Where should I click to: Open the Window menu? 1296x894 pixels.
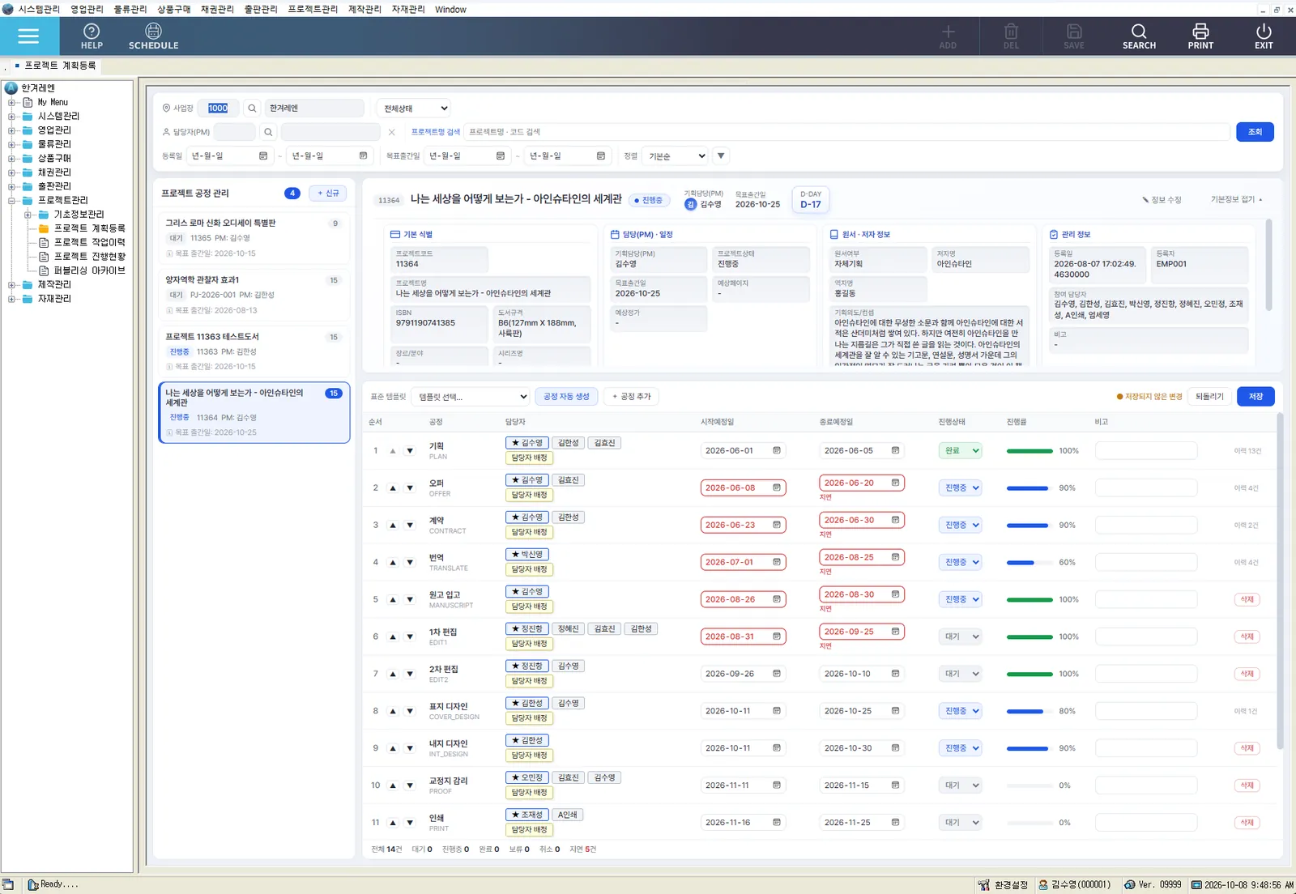point(450,9)
